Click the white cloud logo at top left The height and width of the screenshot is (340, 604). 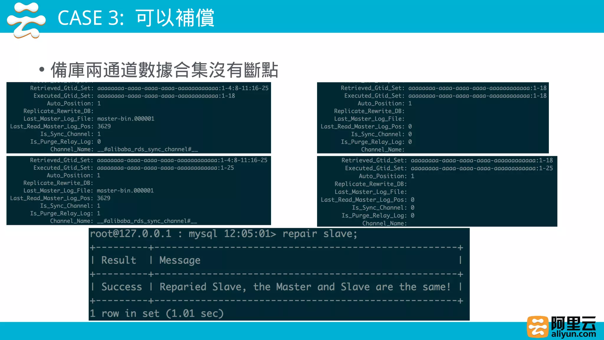[26, 20]
